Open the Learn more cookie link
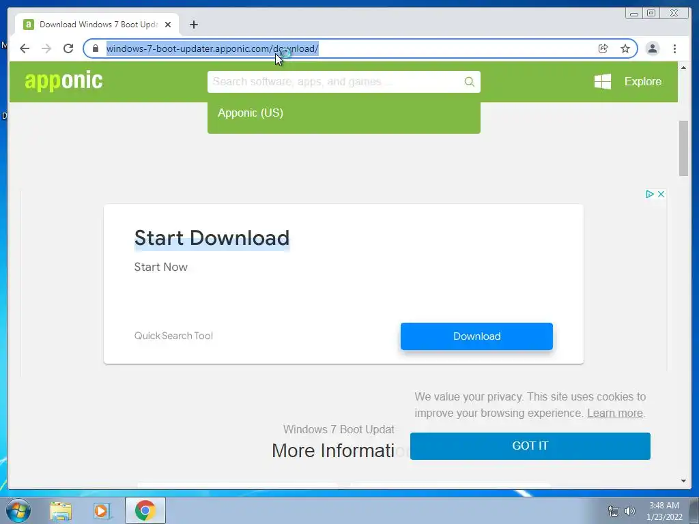The height and width of the screenshot is (524, 699). point(615,413)
